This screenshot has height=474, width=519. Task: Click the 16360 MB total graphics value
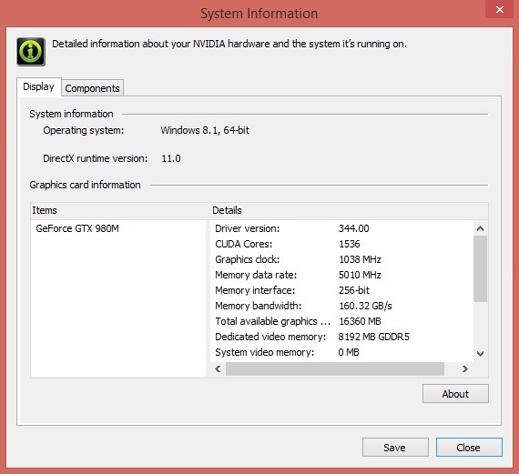(360, 321)
